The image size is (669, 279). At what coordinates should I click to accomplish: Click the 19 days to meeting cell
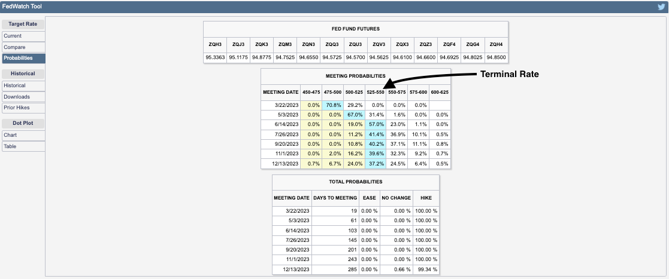tap(335, 210)
